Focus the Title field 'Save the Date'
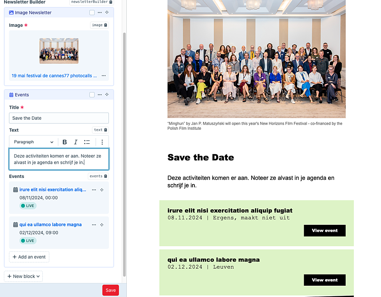This screenshot has height=297, width=381. (59, 118)
